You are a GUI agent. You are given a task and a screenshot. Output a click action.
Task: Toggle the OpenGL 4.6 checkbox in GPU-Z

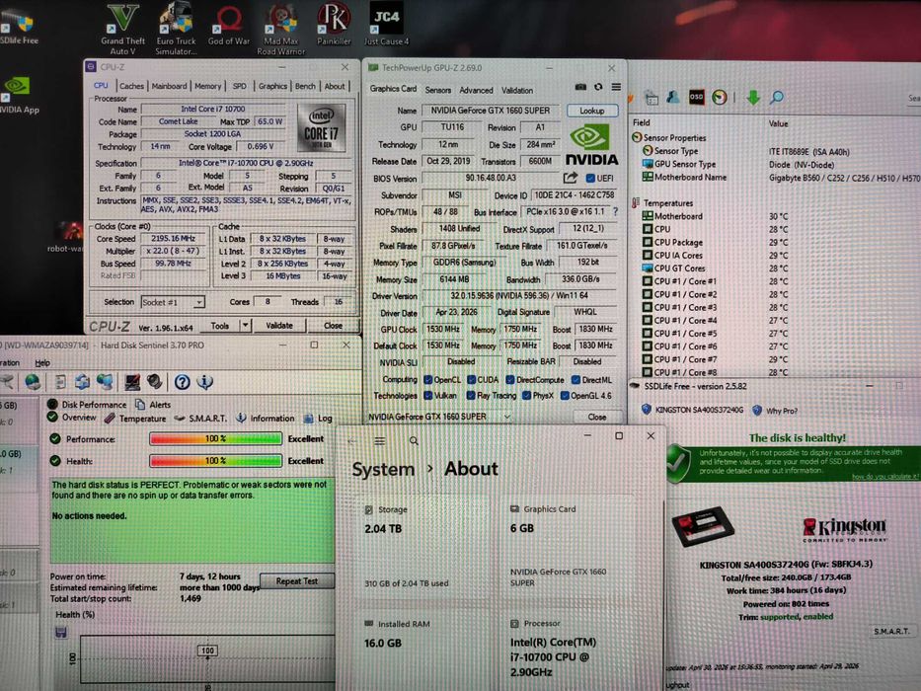tap(565, 396)
